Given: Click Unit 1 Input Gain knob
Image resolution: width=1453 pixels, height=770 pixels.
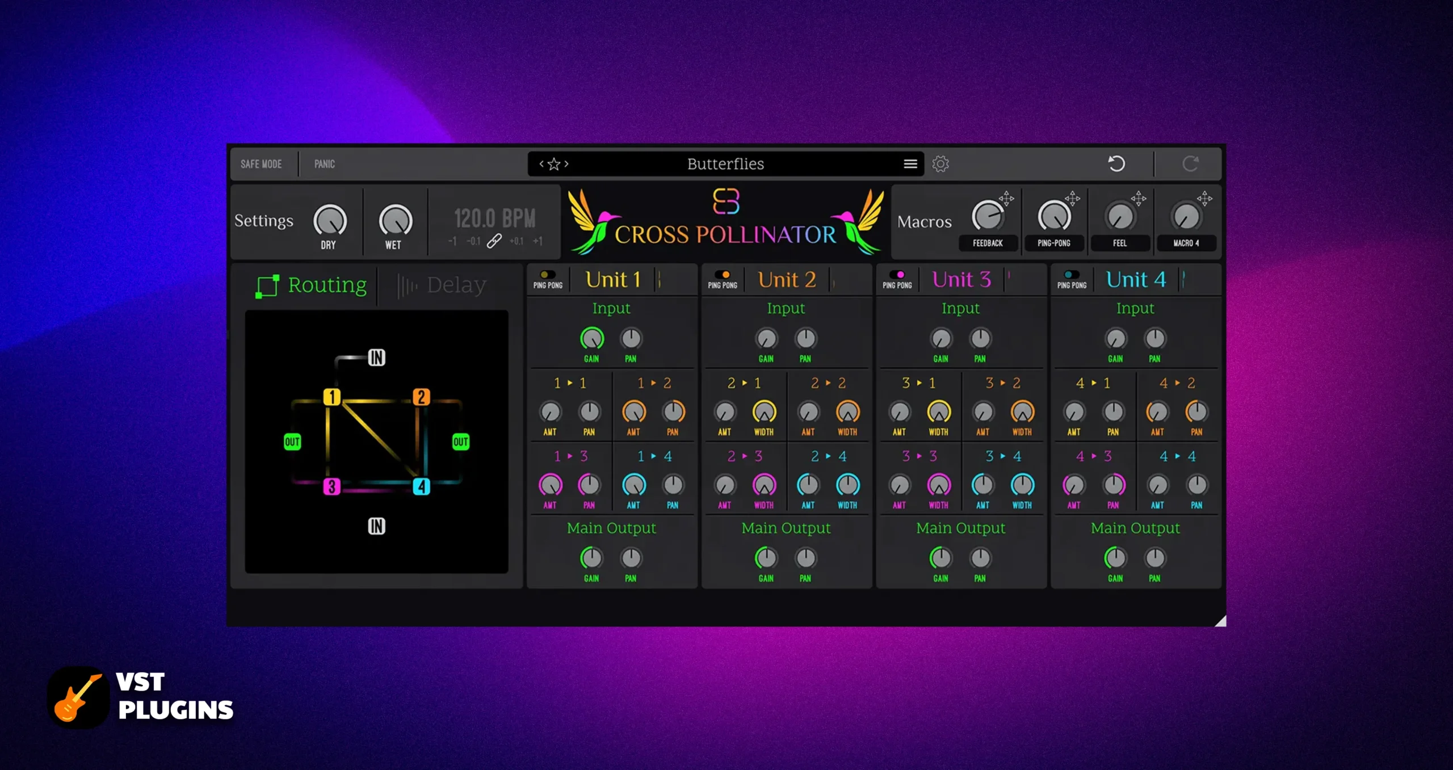Looking at the screenshot, I should [592, 339].
